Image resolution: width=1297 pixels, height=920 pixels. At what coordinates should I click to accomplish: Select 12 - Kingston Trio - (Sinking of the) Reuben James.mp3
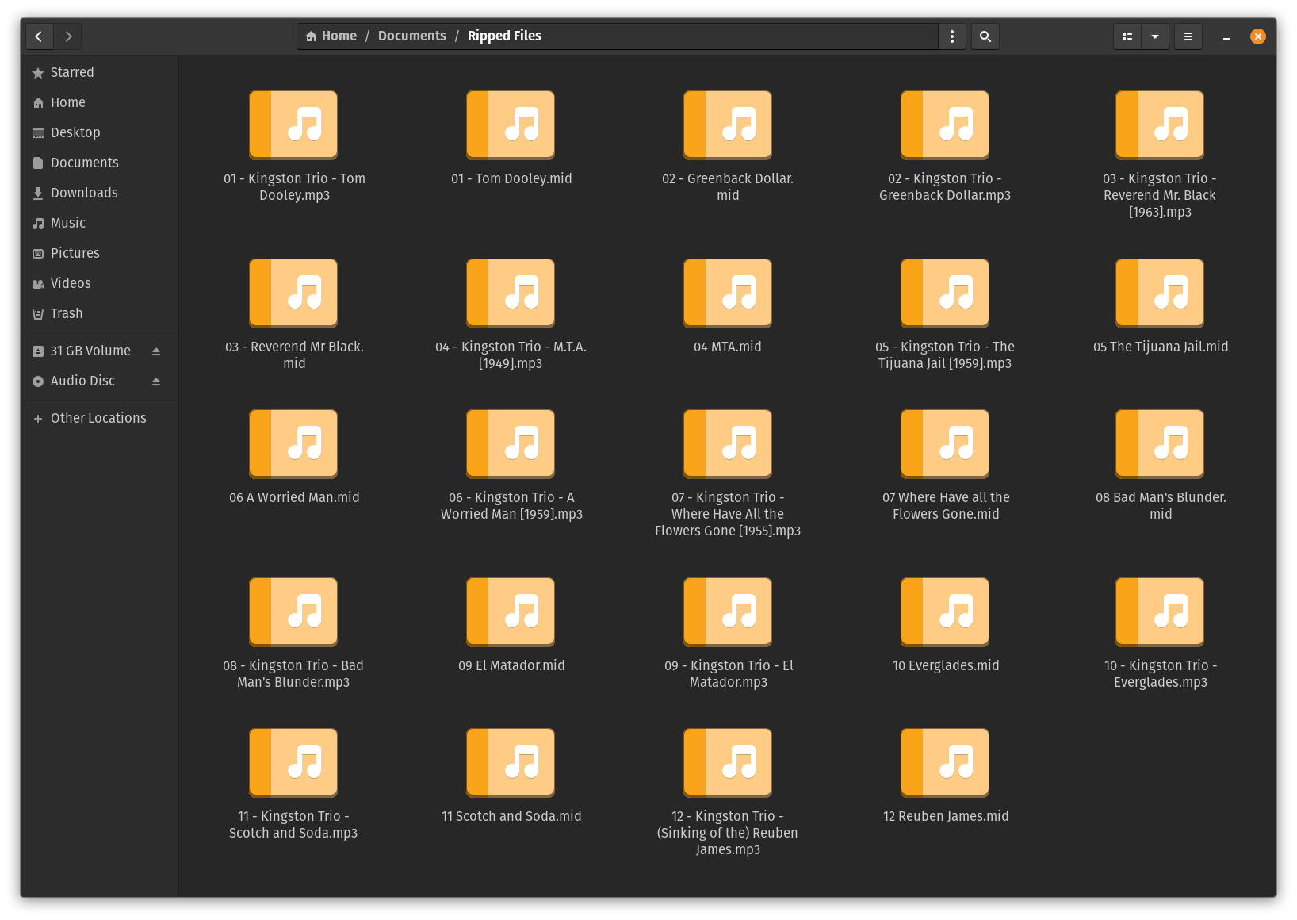pyautogui.click(x=728, y=763)
